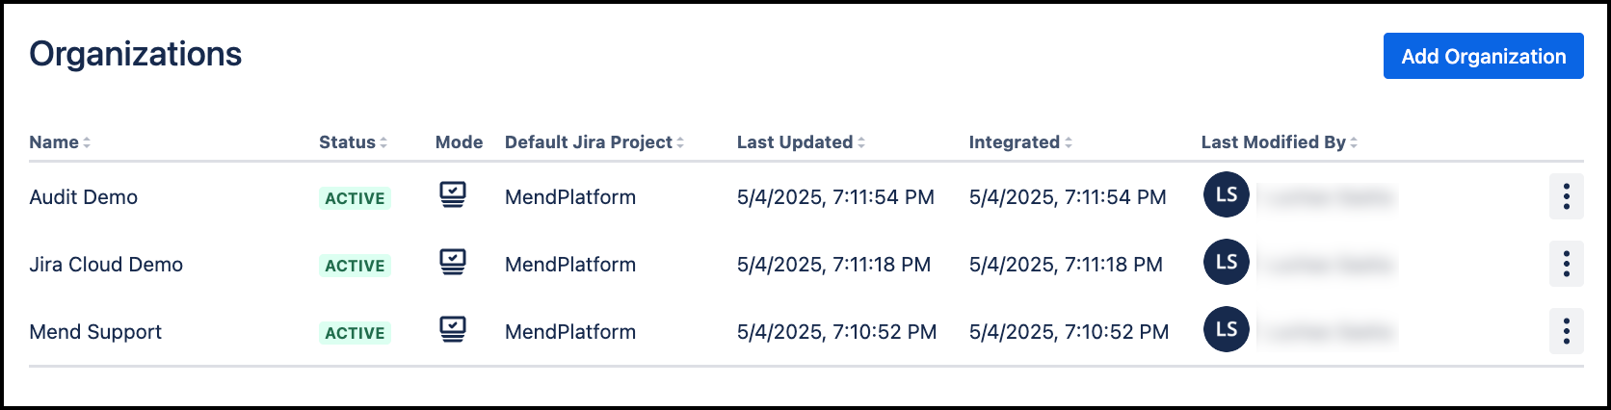
Task: Click the LS avatar in the Audit Demo row
Action: click(1226, 195)
